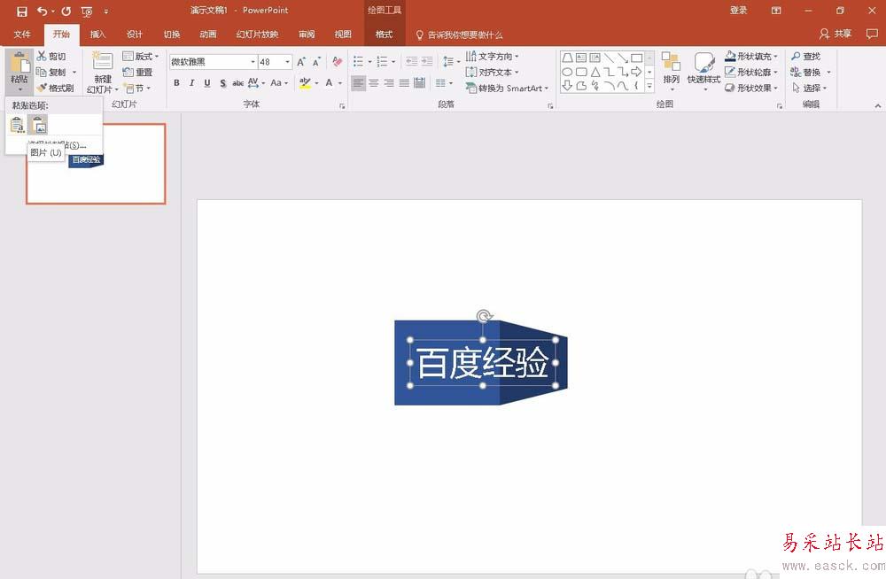Image resolution: width=886 pixels, height=579 pixels.
Task: Toggle Italic formatting
Action: tap(192, 83)
